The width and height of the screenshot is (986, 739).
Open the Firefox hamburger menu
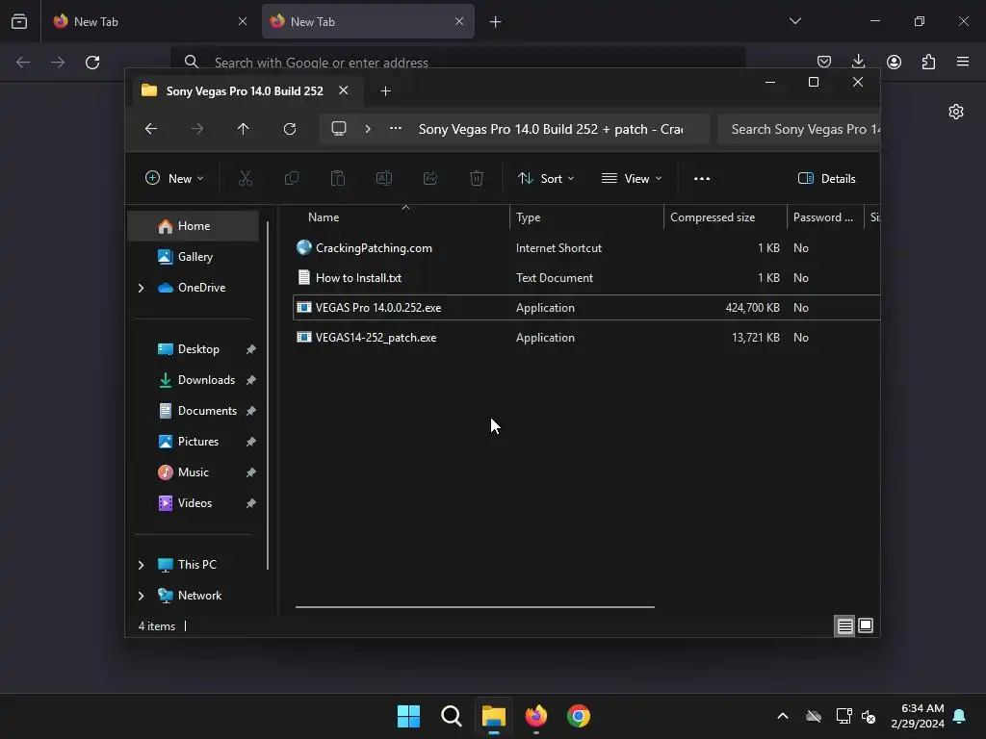click(963, 62)
